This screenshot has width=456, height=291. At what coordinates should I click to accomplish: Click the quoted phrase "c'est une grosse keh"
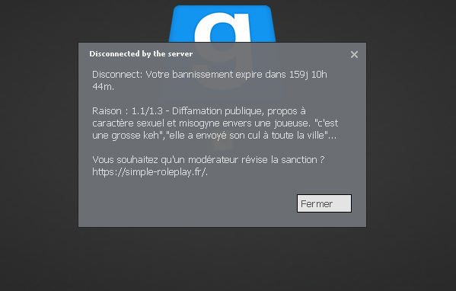(x=215, y=130)
